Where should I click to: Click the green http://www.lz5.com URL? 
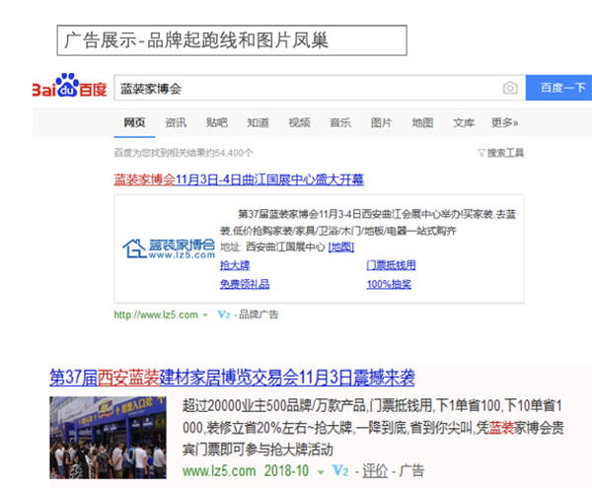click(156, 314)
